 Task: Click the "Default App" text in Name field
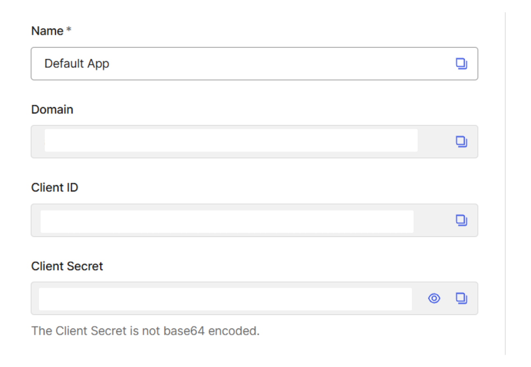[x=77, y=64]
